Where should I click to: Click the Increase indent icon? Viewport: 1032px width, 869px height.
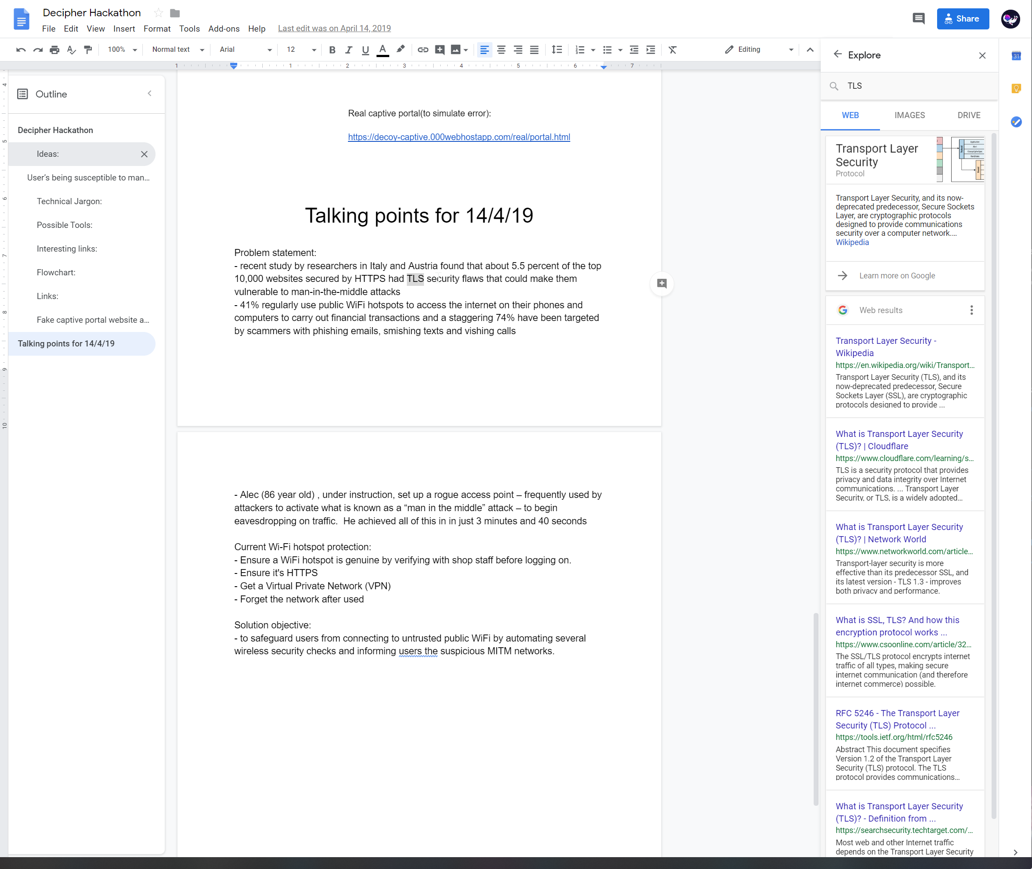click(651, 50)
